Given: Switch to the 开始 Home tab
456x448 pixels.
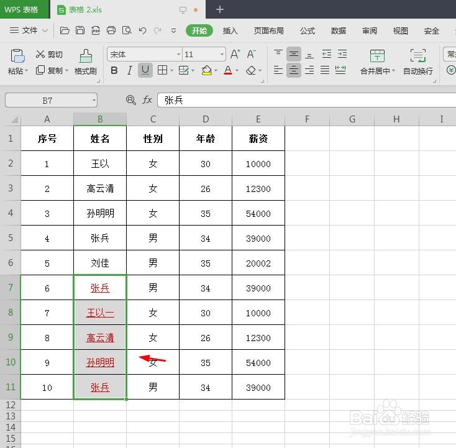Looking at the screenshot, I should pos(199,30).
